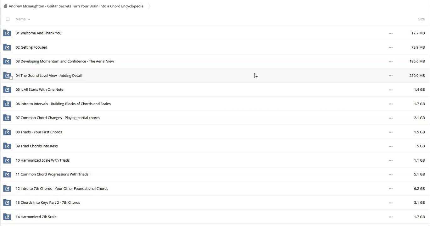Click folder icon next to 14 Harmonized 7th Scale

click(x=7, y=217)
